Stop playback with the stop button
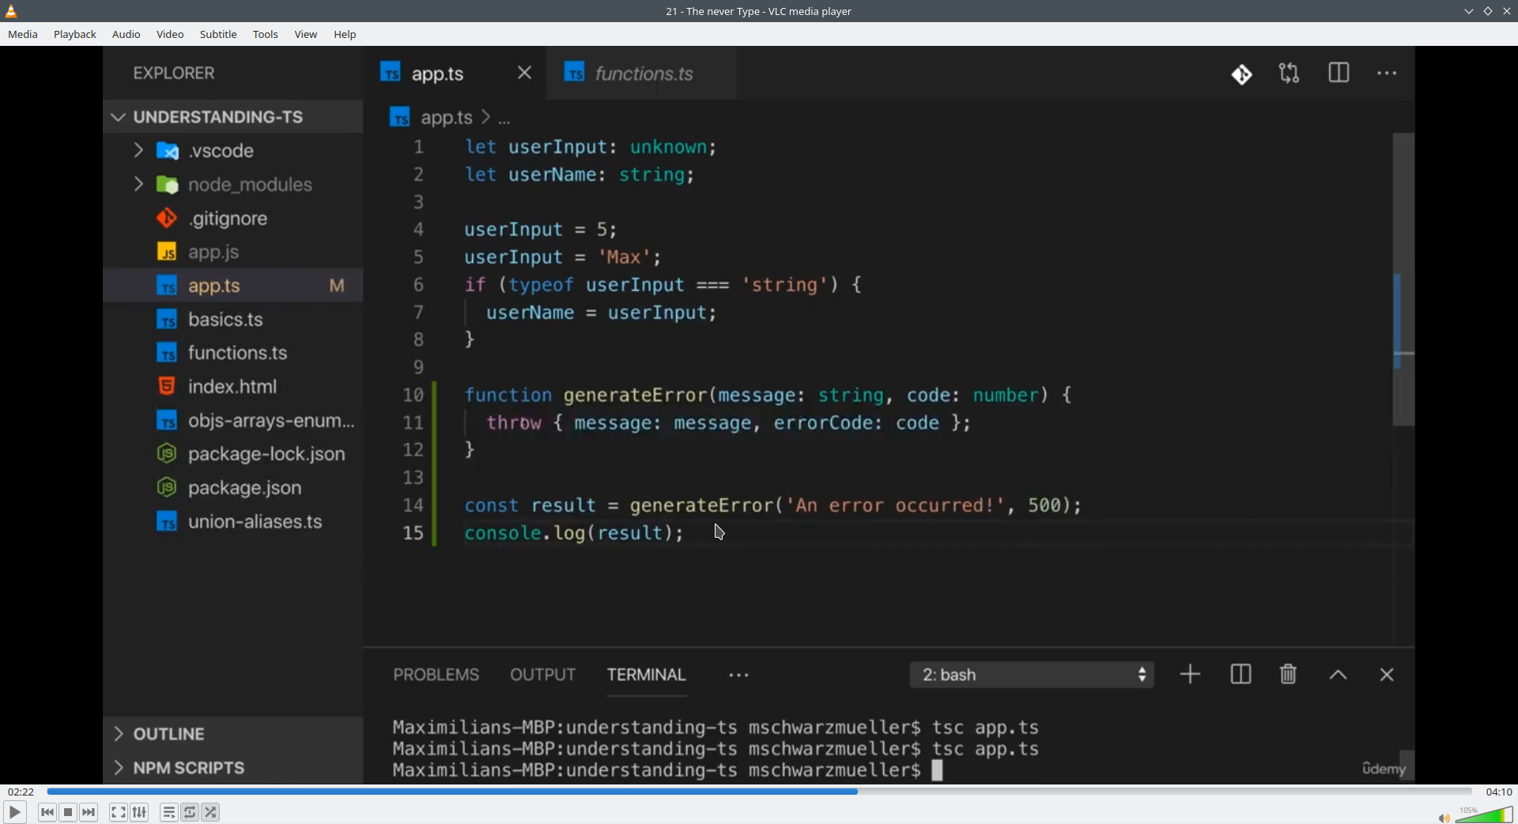The height and width of the screenshot is (824, 1518). (x=68, y=812)
